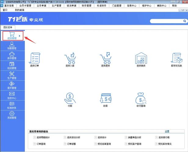Viewport: 188px width, 152px height.
Task: Open the 进货订单 purchase order icon
Action: point(34,58)
